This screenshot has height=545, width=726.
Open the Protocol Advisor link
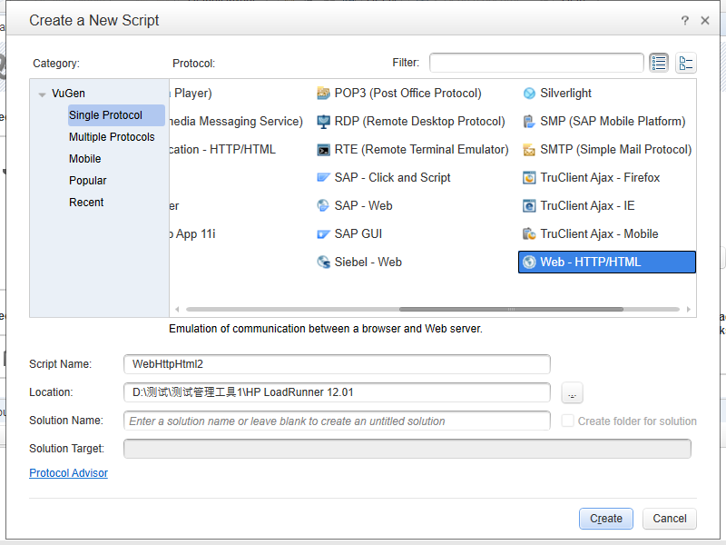click(69, 473)
